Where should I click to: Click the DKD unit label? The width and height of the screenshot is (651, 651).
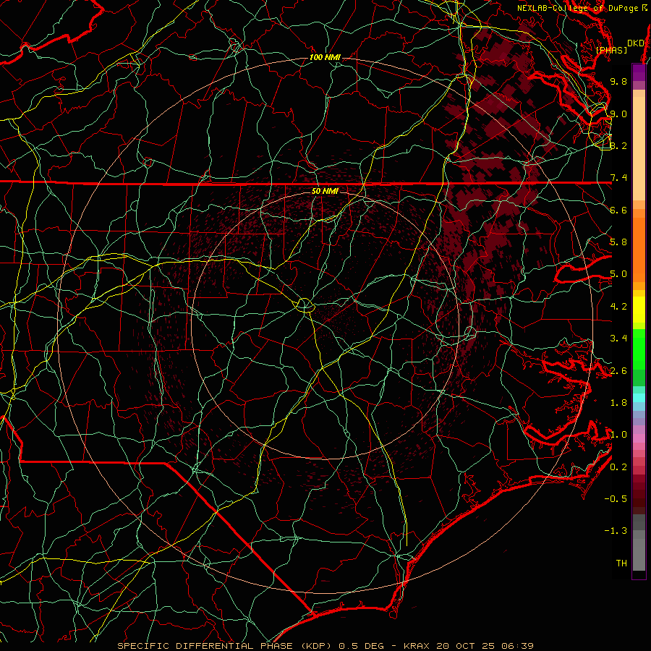tap(636, 43)
